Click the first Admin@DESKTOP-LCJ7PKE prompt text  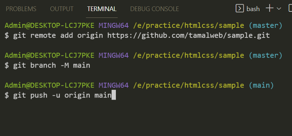coord(49,26)
